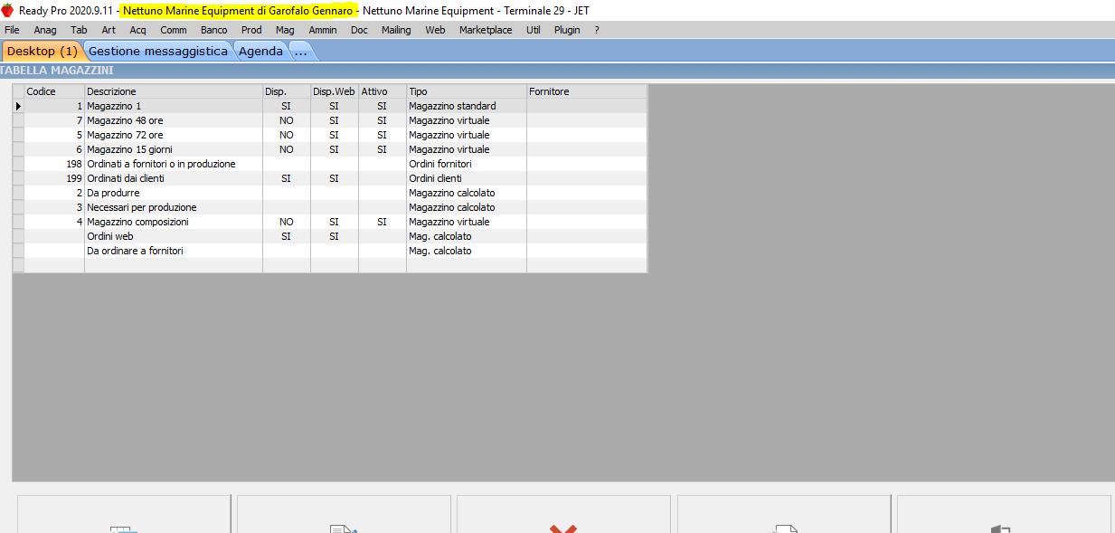Open the File menu
1115x533 pixels.
click(12, 30)
